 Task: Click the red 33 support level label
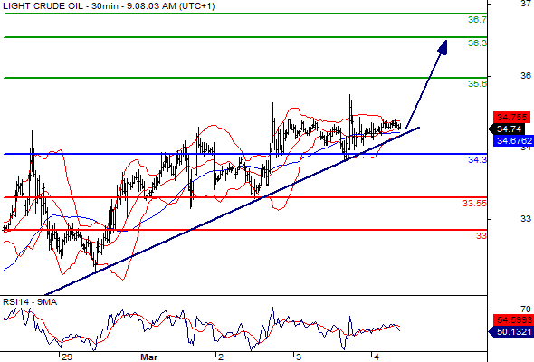481,235
